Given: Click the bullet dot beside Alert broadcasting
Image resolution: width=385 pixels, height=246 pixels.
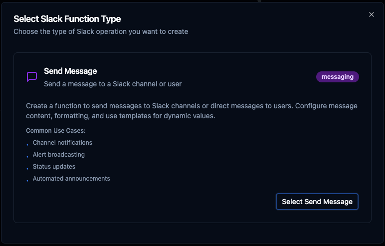Looking at the screenshot, I should click(x=27, y=156).
